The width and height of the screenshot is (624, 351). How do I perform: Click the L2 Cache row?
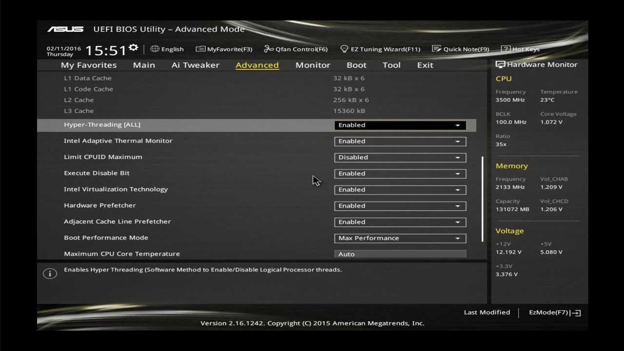click(256, 100)
